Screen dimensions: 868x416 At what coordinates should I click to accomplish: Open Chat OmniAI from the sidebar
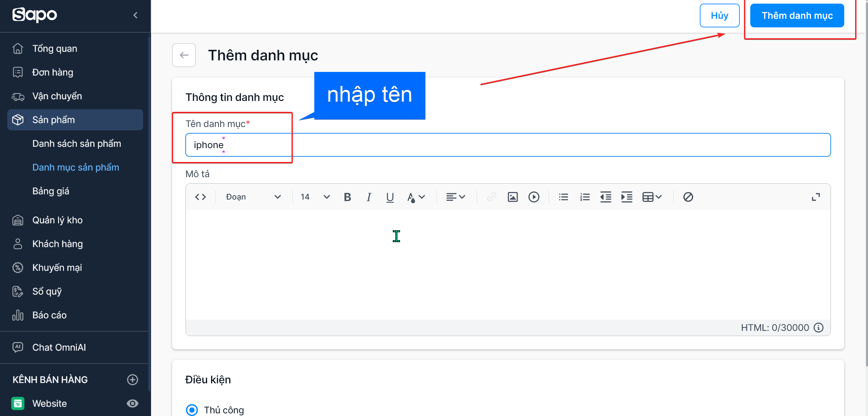(59, 348)
